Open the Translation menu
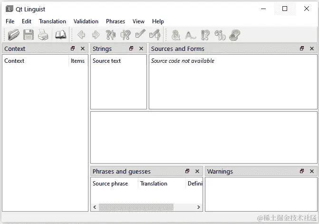This screenshot has width=319, height=224. [x=52, y=21]
